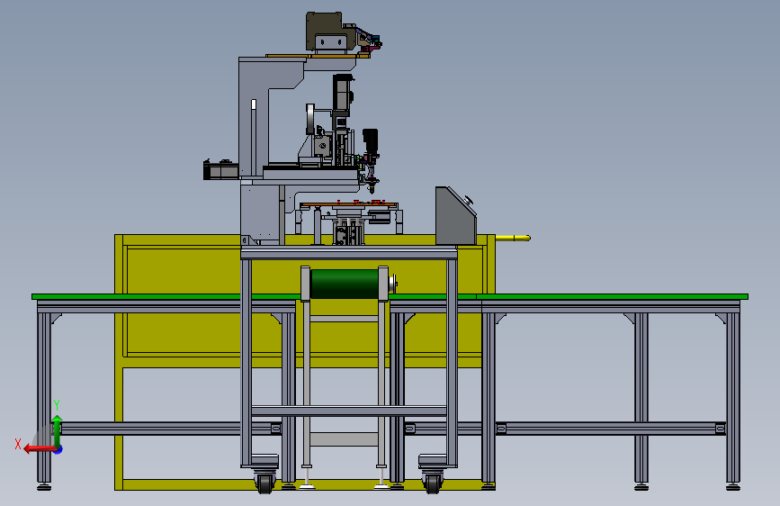Click the green Y axis arrow of the triad
780x506 pixels.
(x=58, y=430)
